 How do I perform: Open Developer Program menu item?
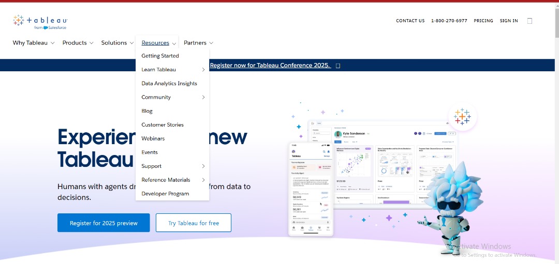pos(165,194)
